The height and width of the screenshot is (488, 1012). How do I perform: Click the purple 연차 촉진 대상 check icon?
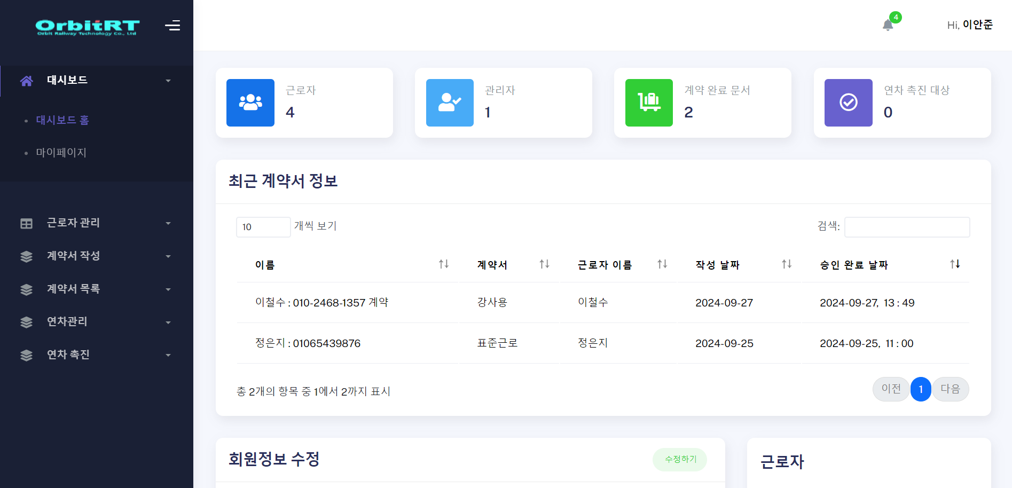point(848,103)
